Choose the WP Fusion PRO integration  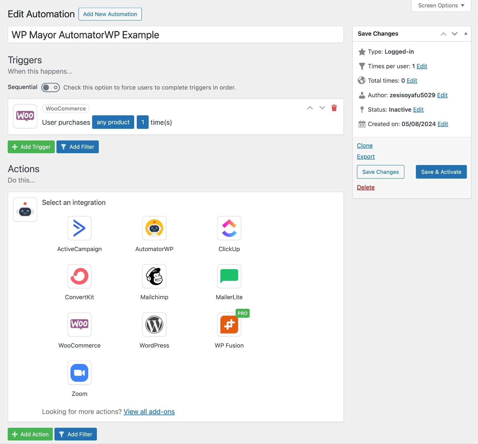pos(229,324)
